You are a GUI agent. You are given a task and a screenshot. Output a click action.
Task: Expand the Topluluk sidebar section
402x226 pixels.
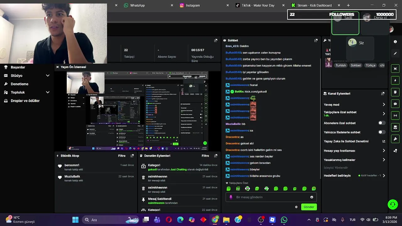[x=48, y=92]
